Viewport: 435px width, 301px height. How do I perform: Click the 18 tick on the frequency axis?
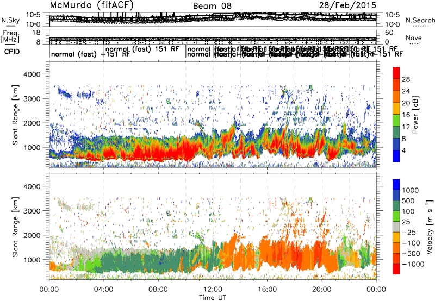pyautogui.click(x=36, y=33)
